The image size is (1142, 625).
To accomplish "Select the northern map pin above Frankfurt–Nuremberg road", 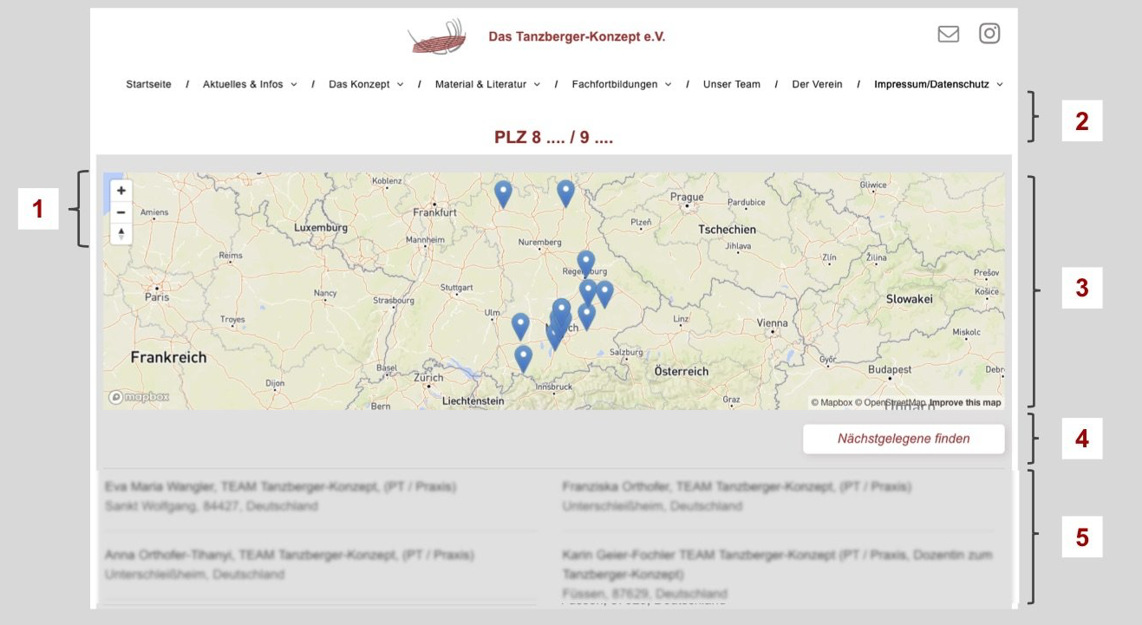I will click(503, 193).
